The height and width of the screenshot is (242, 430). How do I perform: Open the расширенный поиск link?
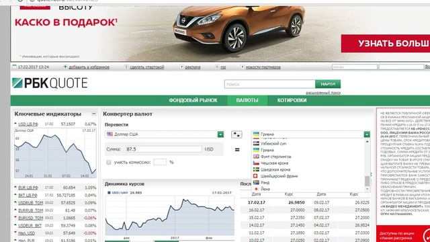(x=323, y=93)
